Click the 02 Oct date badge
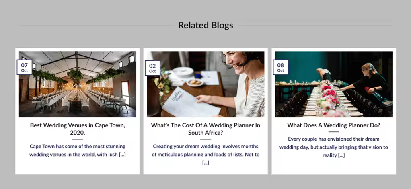Screen dimensions: 411x189 pyautogui.click(x=152, y=68)
